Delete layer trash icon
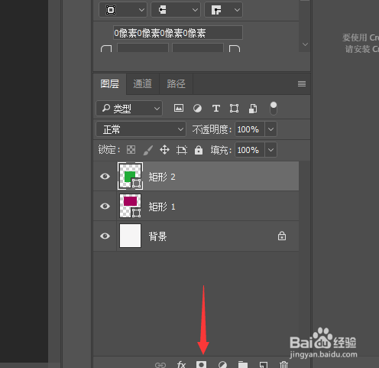This screenshot has height=368, width=379. coord(283,364)
